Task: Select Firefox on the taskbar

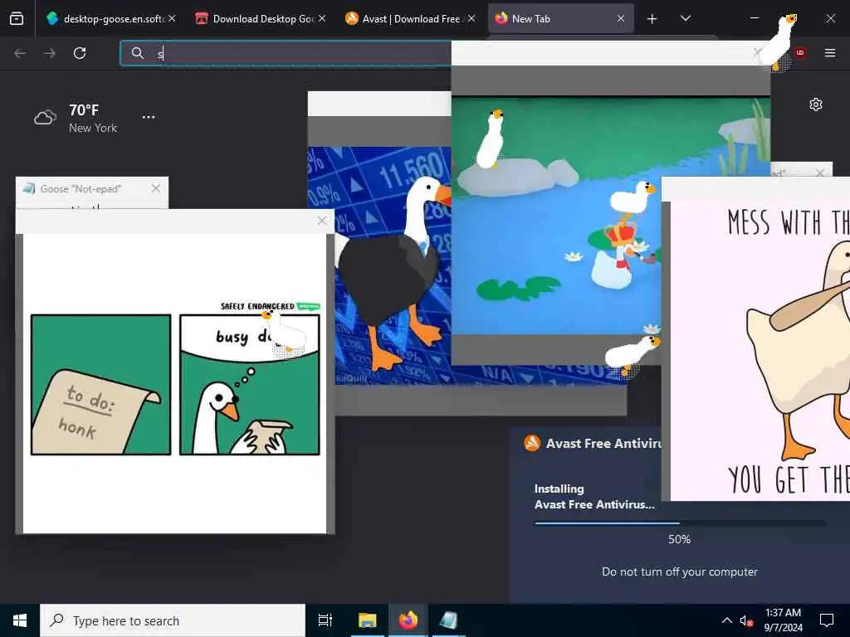Action: tap(408, 620)
